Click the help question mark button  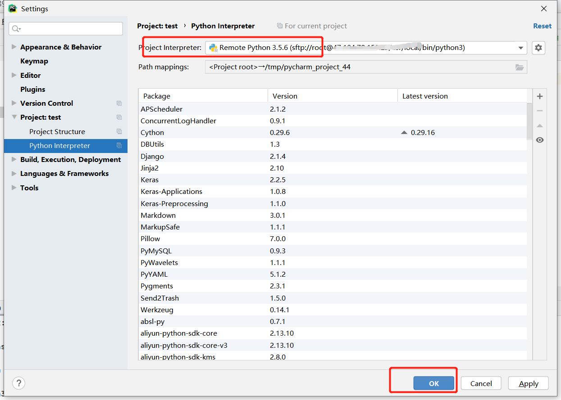click(18, 383)
